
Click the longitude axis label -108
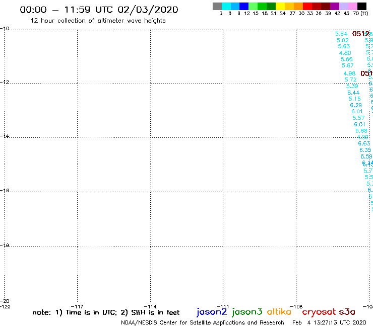pyautogui.click(x=296, y=306)
